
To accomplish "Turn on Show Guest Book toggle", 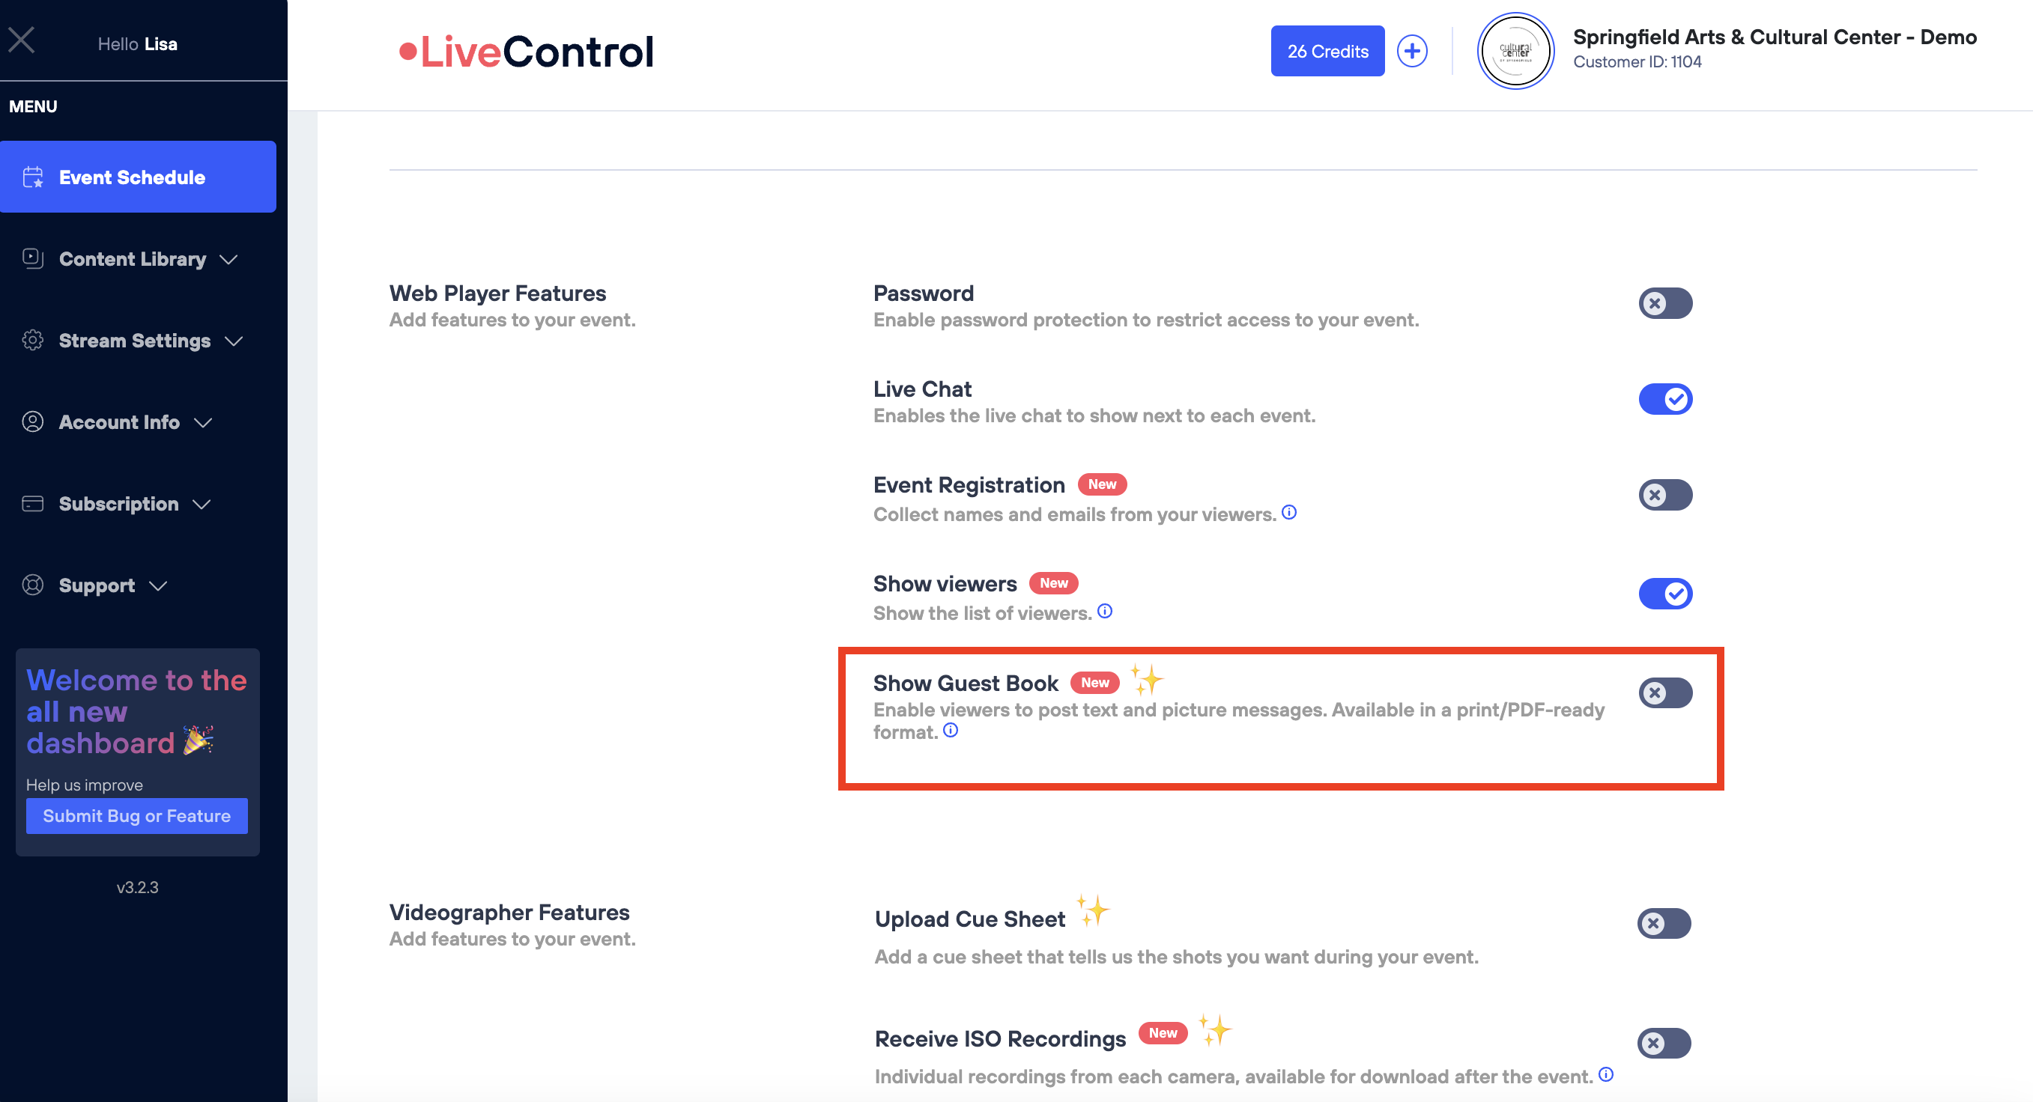I will point(1665,693).
